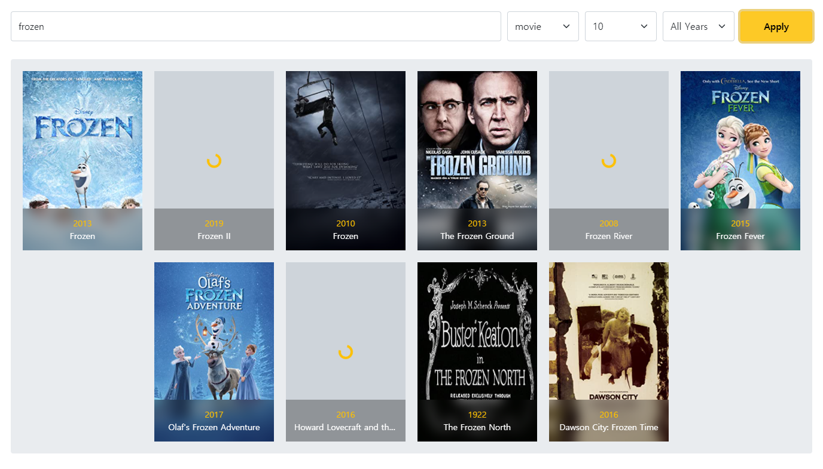Click the year 2017 on the Olaf card
823x469 pixels.
tap(214, 415)
